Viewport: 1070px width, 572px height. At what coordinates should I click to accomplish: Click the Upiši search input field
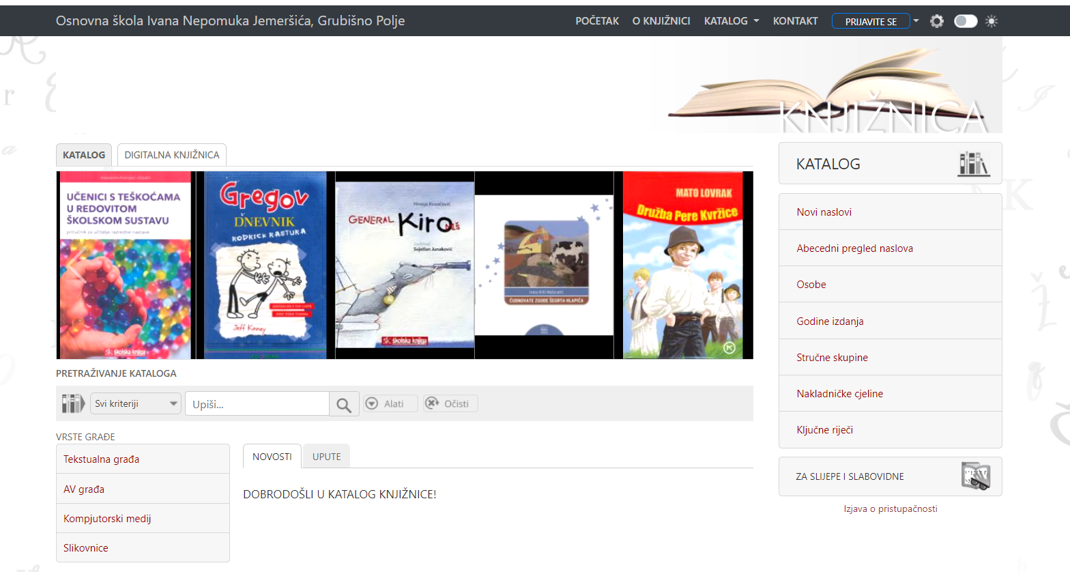(x=257, y=403)
